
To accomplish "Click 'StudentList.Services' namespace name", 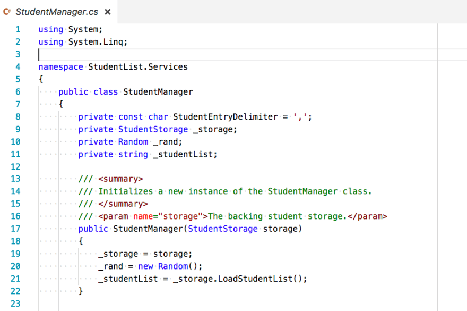I will point(138,66).
